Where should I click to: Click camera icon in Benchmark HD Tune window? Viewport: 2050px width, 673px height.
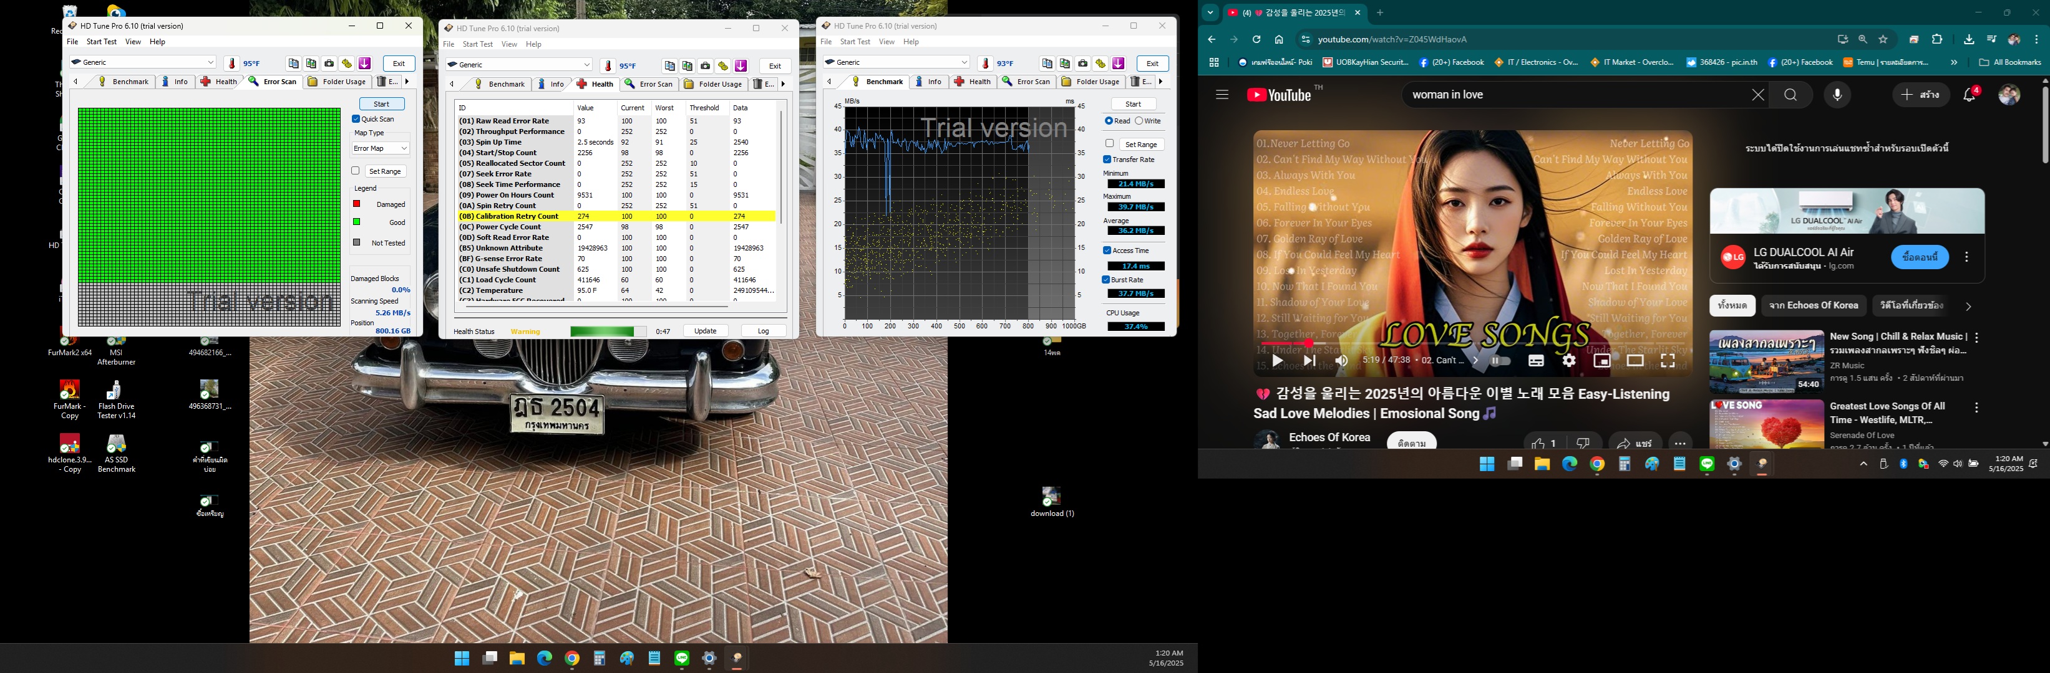pyautogui.click(x=1082, y=64)
